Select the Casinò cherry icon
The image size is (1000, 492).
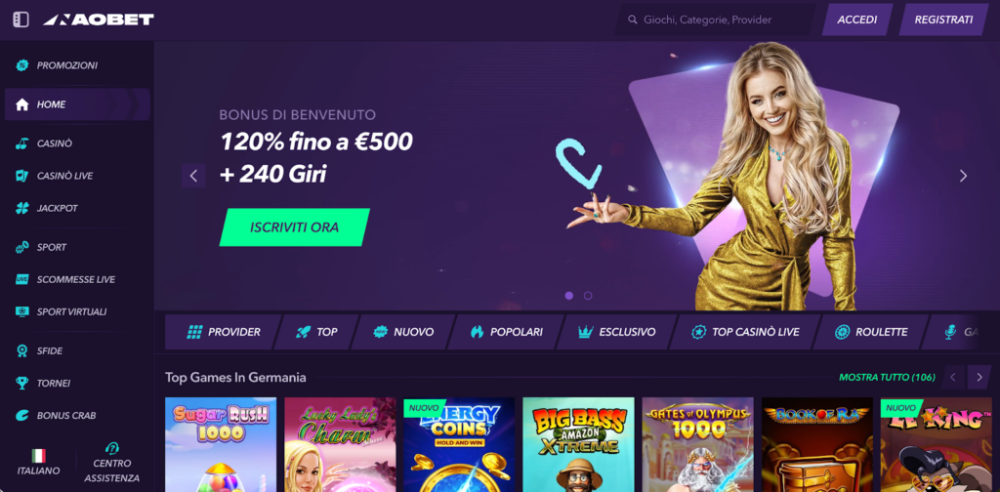pyautogui.click(x=22, y=143)
